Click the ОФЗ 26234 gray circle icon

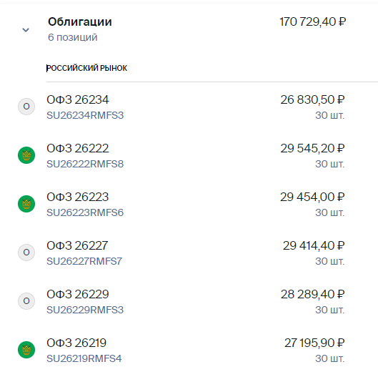point(26,107)
